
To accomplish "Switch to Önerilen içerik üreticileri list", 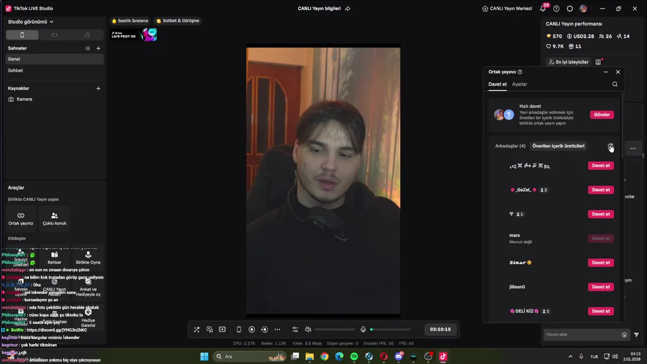I will point(558,146).
